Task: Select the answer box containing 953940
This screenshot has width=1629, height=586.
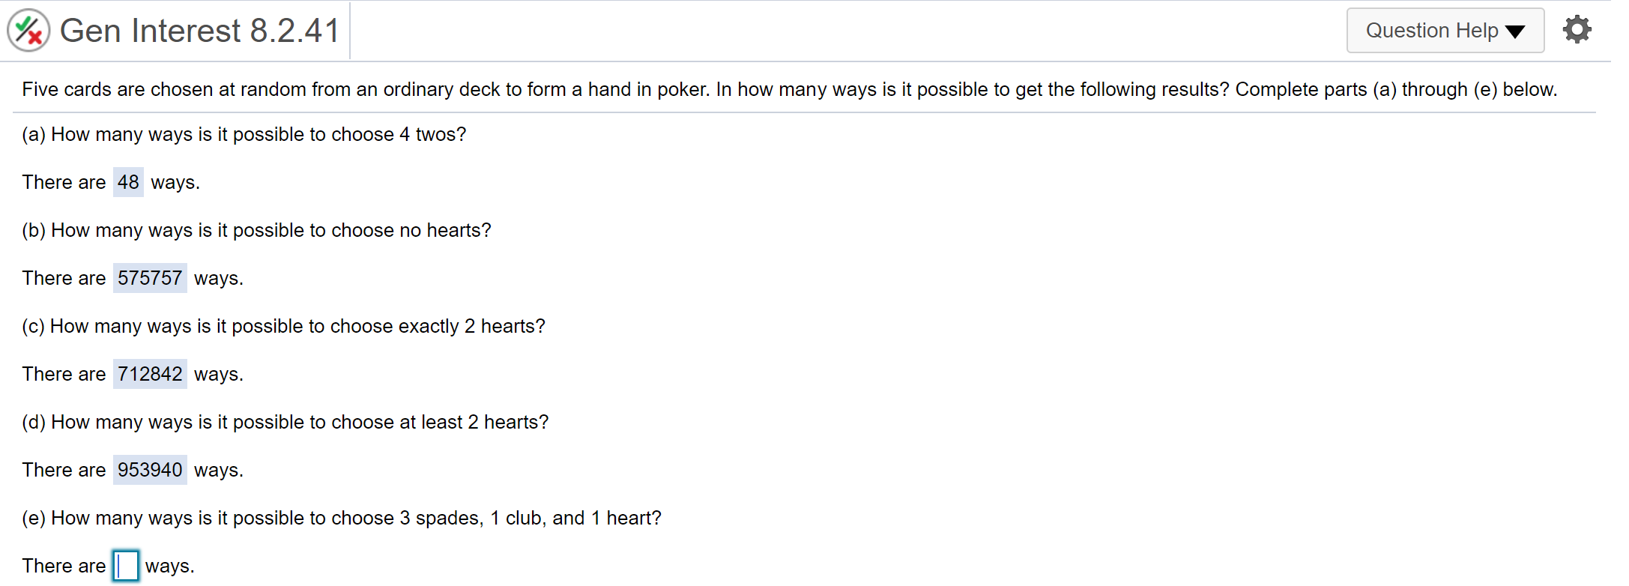Action: tap(150, 470)
